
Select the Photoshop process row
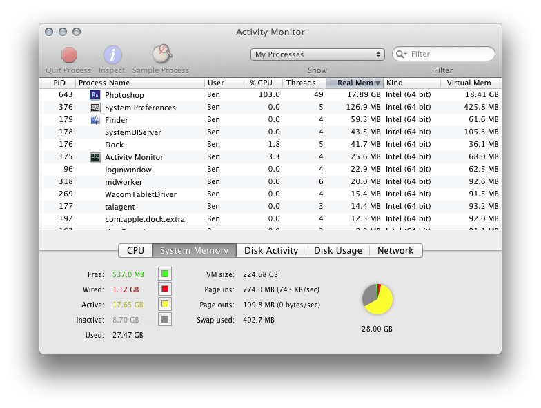coord(270,95)
